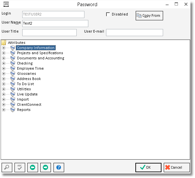Select the Attributes root label

click(x=16, y=43)
